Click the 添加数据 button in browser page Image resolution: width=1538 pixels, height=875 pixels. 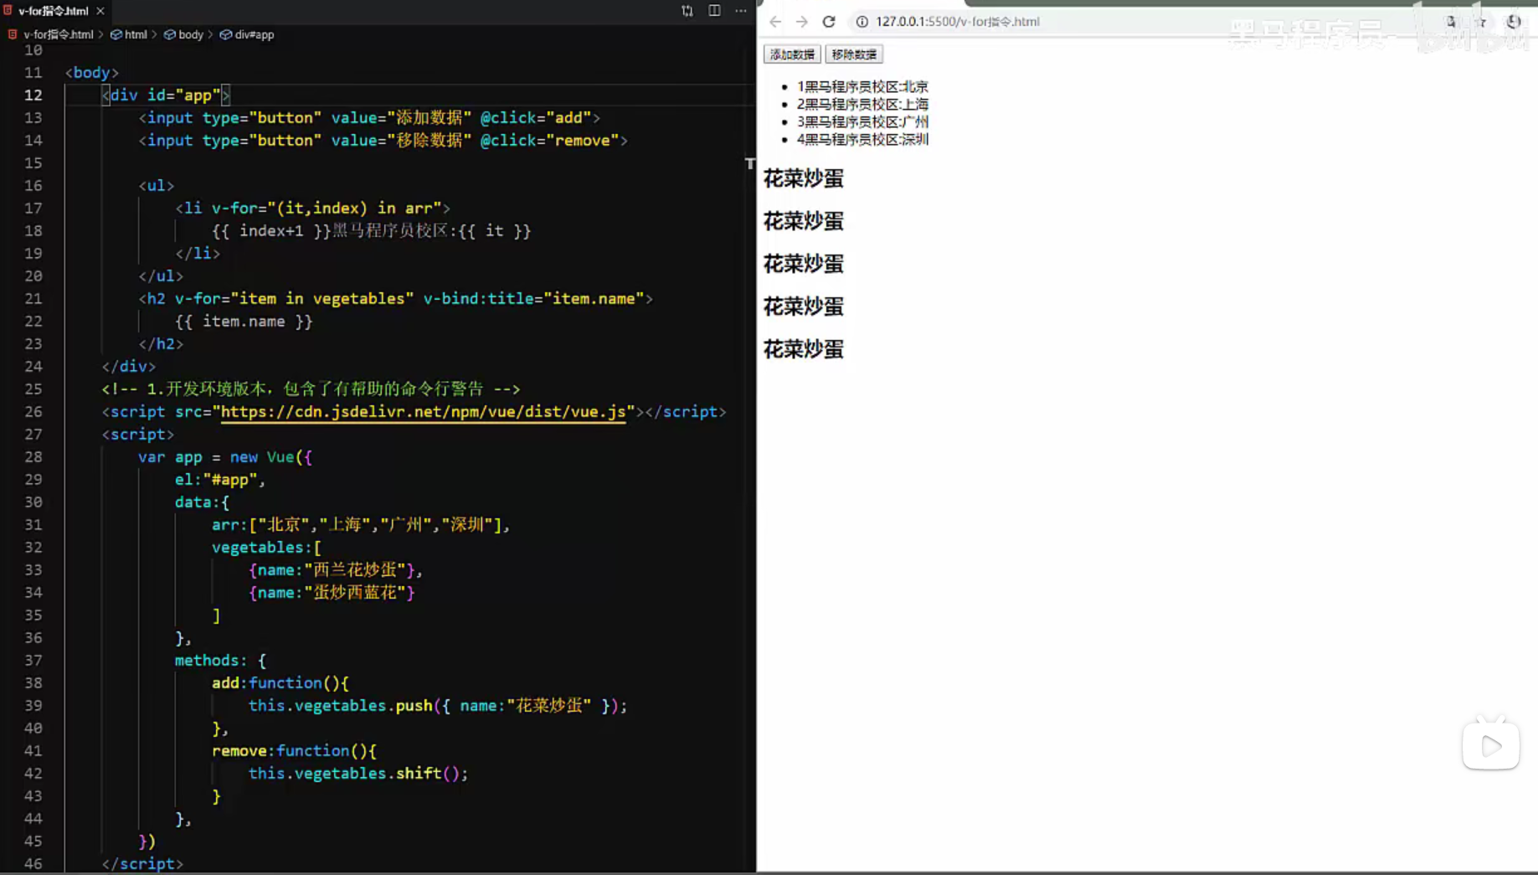[792, 54]
